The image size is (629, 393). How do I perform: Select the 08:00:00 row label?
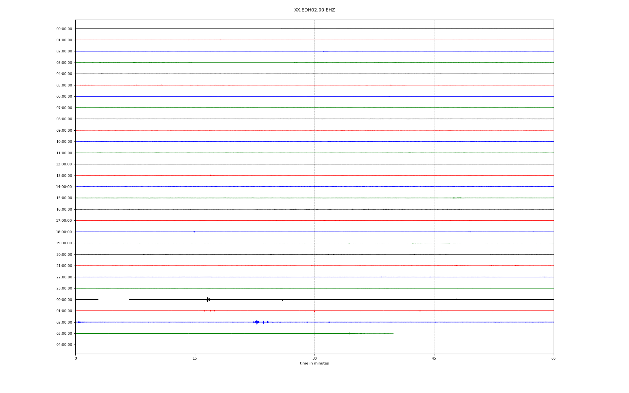coord(64,119)
